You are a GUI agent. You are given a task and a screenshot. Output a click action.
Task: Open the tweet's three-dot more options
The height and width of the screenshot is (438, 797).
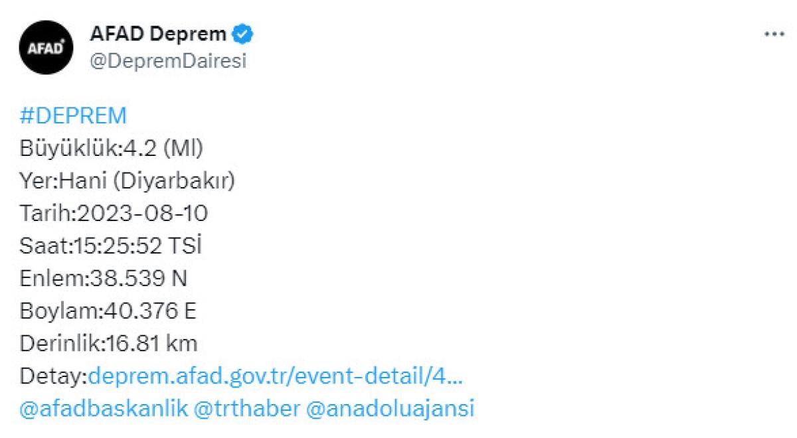pyautogui.click(x=774, y=35)
